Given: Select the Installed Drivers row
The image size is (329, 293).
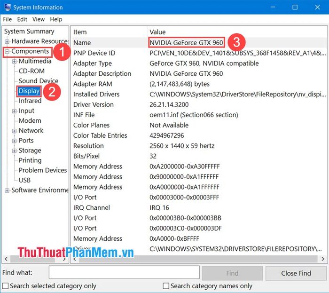Looking at the screenshot, I should [x=199, y=94].
